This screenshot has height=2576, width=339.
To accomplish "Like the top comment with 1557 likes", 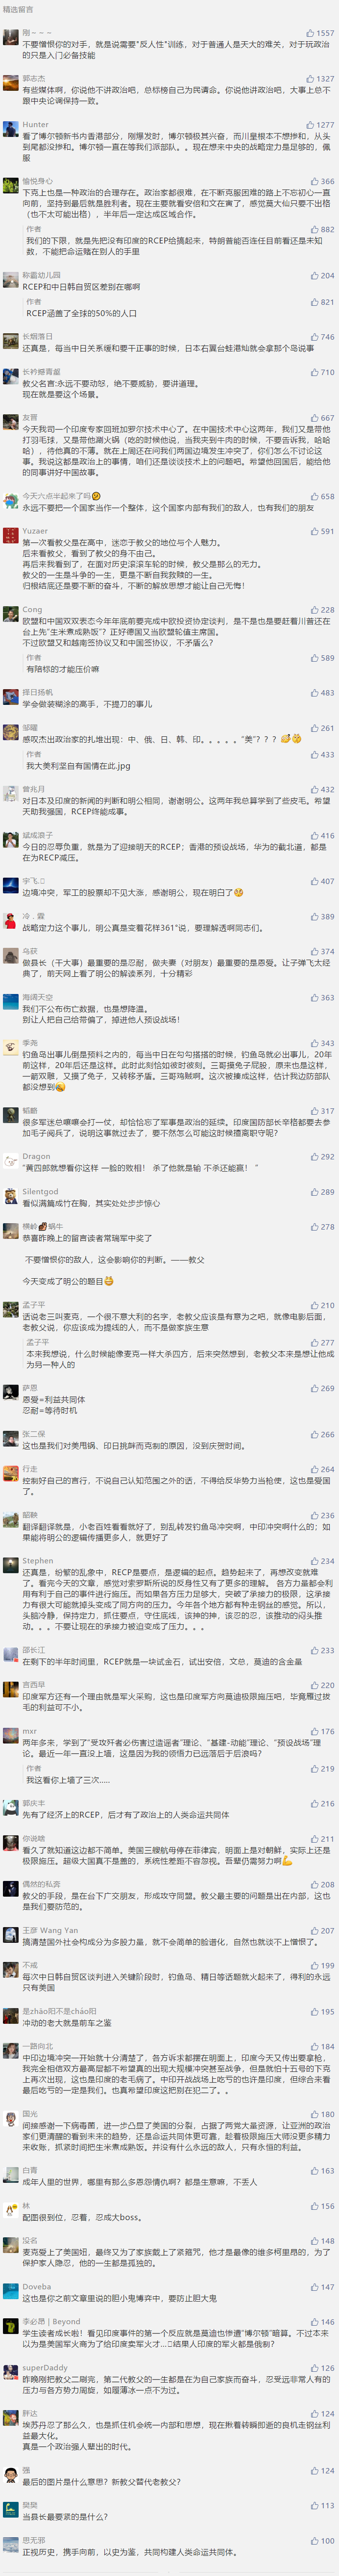I will pos(320,33).
